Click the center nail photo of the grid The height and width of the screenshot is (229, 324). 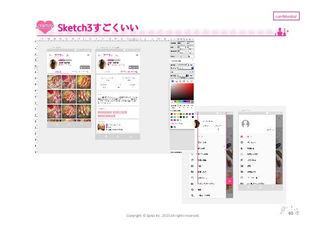(69, 96)
